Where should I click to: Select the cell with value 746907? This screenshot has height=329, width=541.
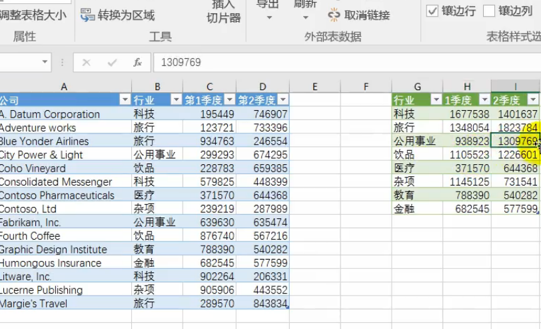pyautogui.click(x=263, y=114)
